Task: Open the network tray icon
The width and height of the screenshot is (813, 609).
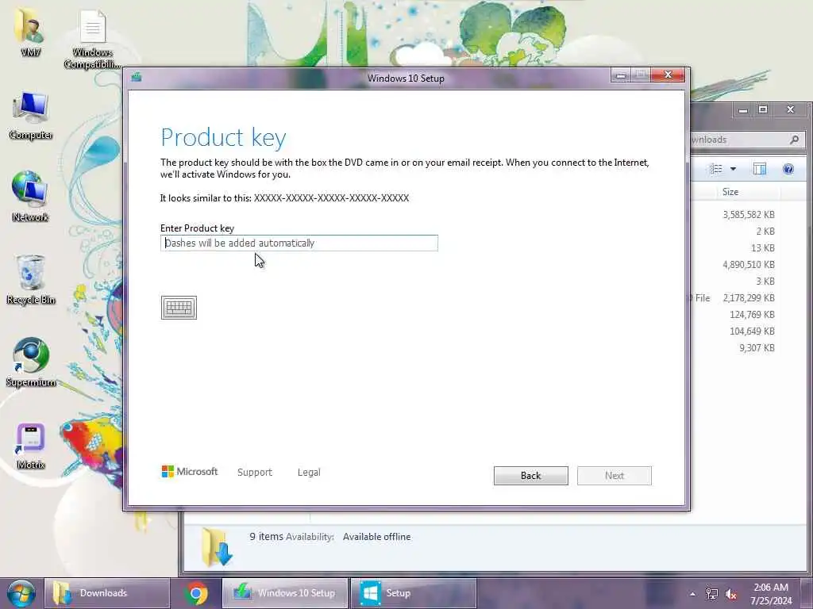Action: coord(712,594)
